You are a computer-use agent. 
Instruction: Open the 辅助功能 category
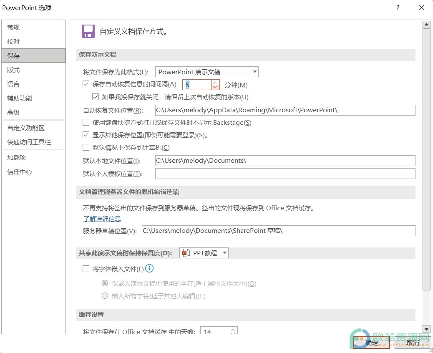coord(34,98)
